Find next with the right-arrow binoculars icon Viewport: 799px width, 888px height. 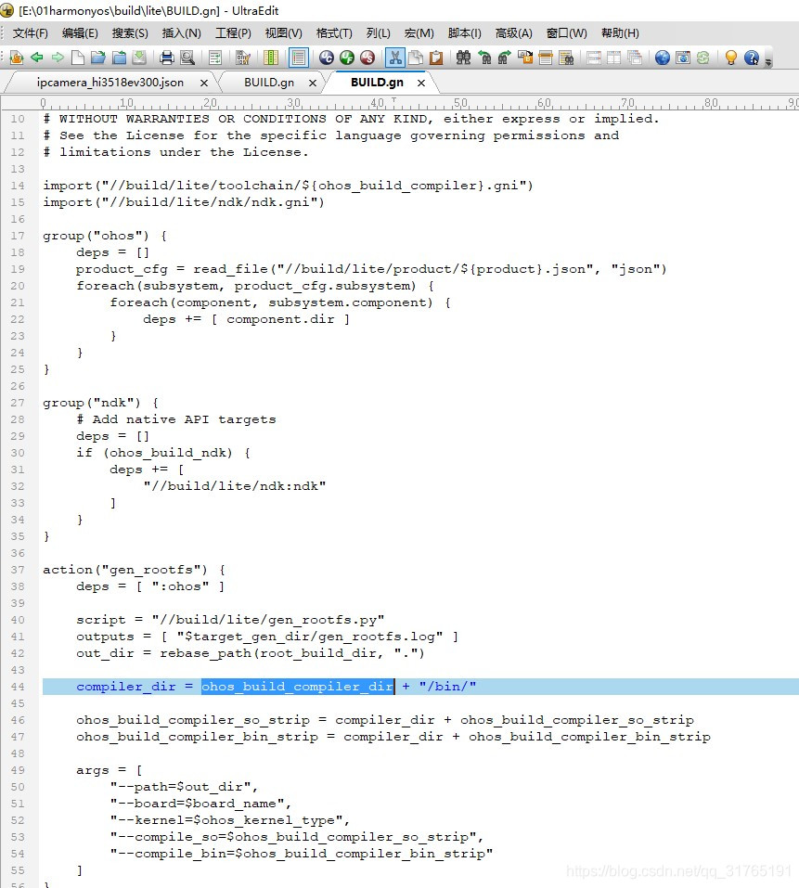505,58
